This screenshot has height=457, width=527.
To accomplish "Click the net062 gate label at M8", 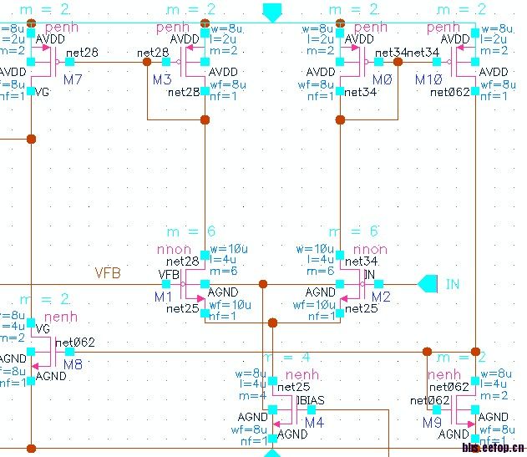I will [x=74, y=343].
